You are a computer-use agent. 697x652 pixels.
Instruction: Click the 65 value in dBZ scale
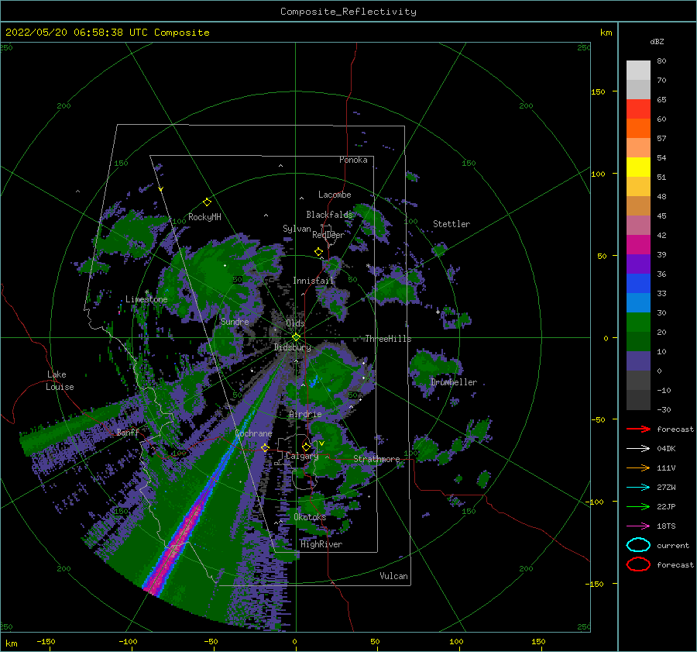tap(661, 100)
